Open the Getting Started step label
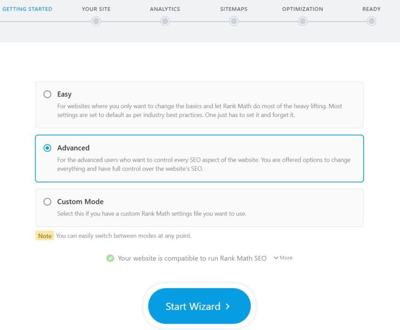The image size is (400, 330). pyautogui.click(x=27, y=9)
